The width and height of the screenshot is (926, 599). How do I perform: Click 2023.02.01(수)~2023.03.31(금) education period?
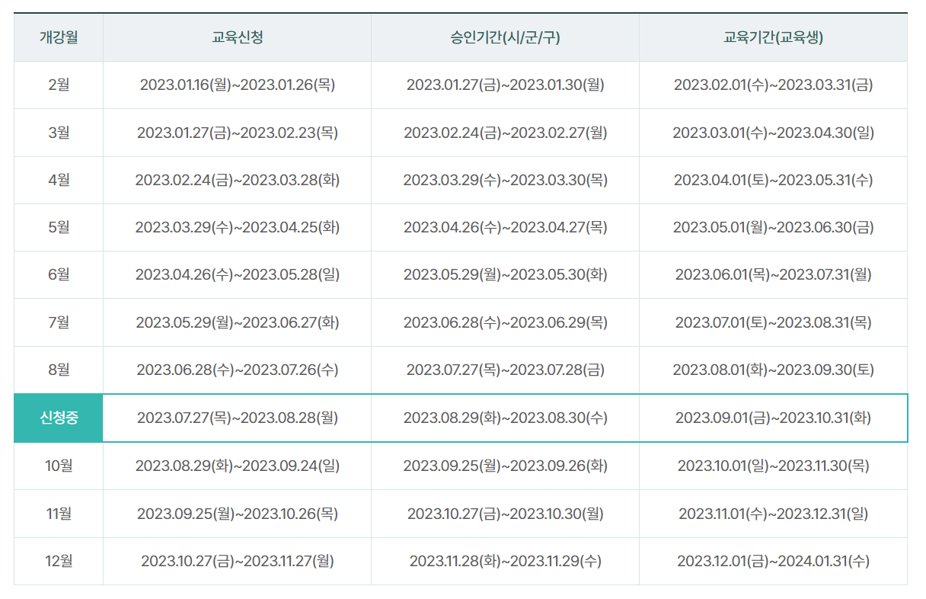[773, 85]
